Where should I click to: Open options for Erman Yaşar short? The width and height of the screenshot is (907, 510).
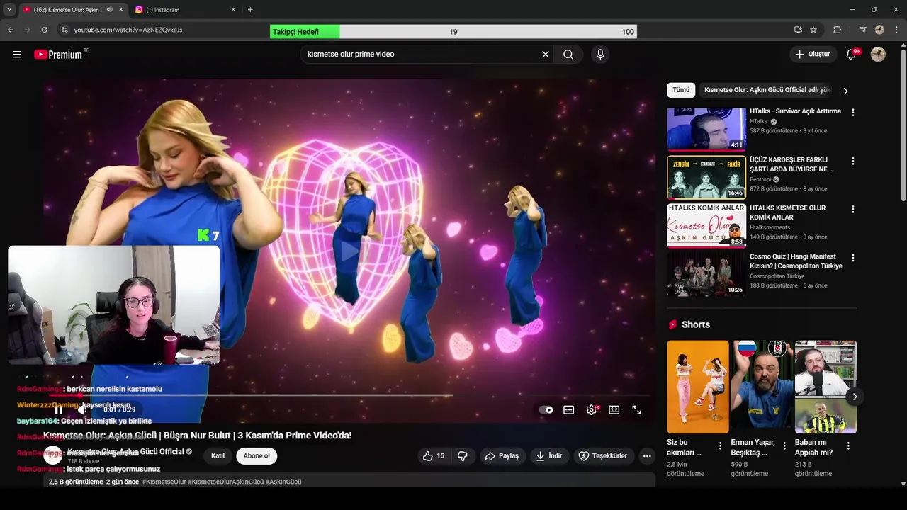[784, 446]
